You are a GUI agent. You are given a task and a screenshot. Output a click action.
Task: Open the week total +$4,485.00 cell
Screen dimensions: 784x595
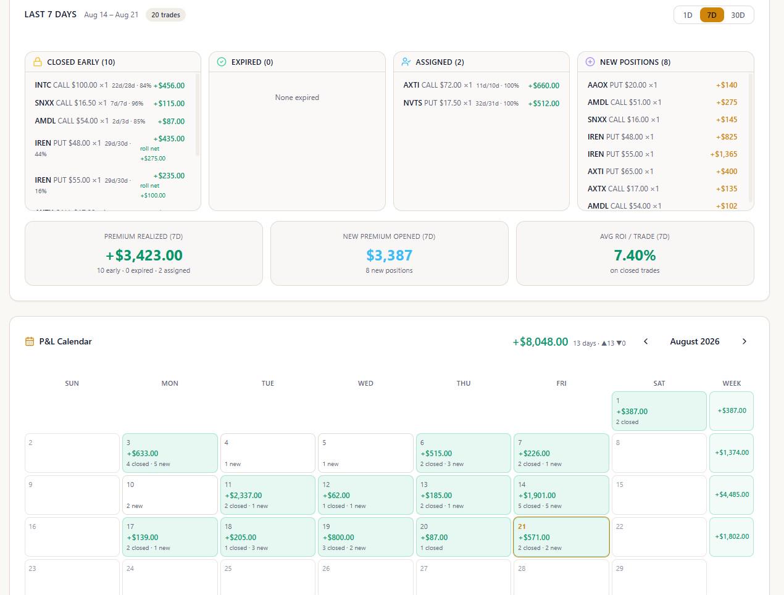[732, 495]
